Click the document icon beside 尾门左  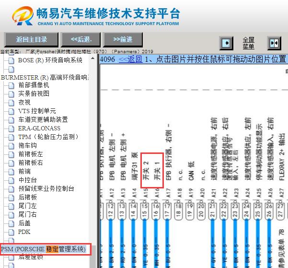pos(11,206)
